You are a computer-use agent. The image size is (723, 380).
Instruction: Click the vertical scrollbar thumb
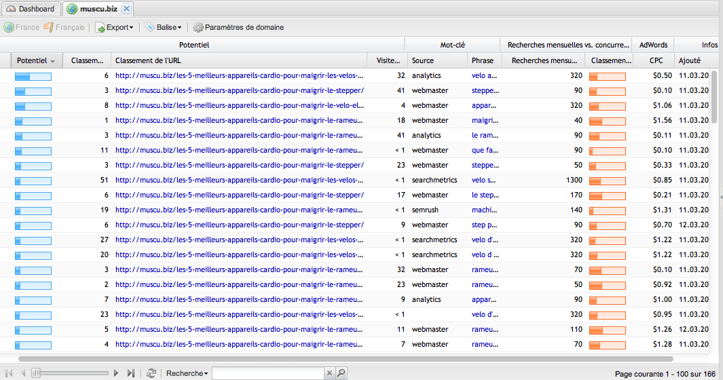point(714,96)
